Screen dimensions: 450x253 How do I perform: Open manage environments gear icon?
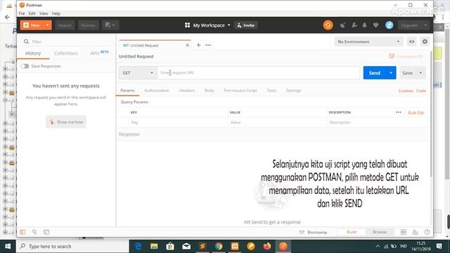pyautogui.click(x=425, y=42)
